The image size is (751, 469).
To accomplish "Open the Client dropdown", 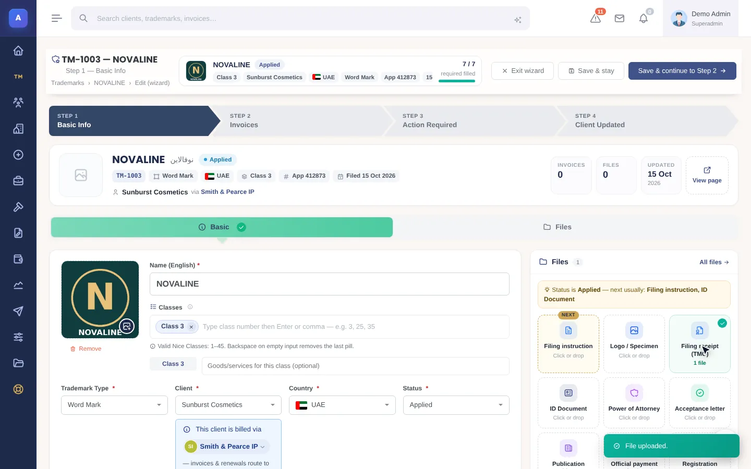I will coord(228,405).
